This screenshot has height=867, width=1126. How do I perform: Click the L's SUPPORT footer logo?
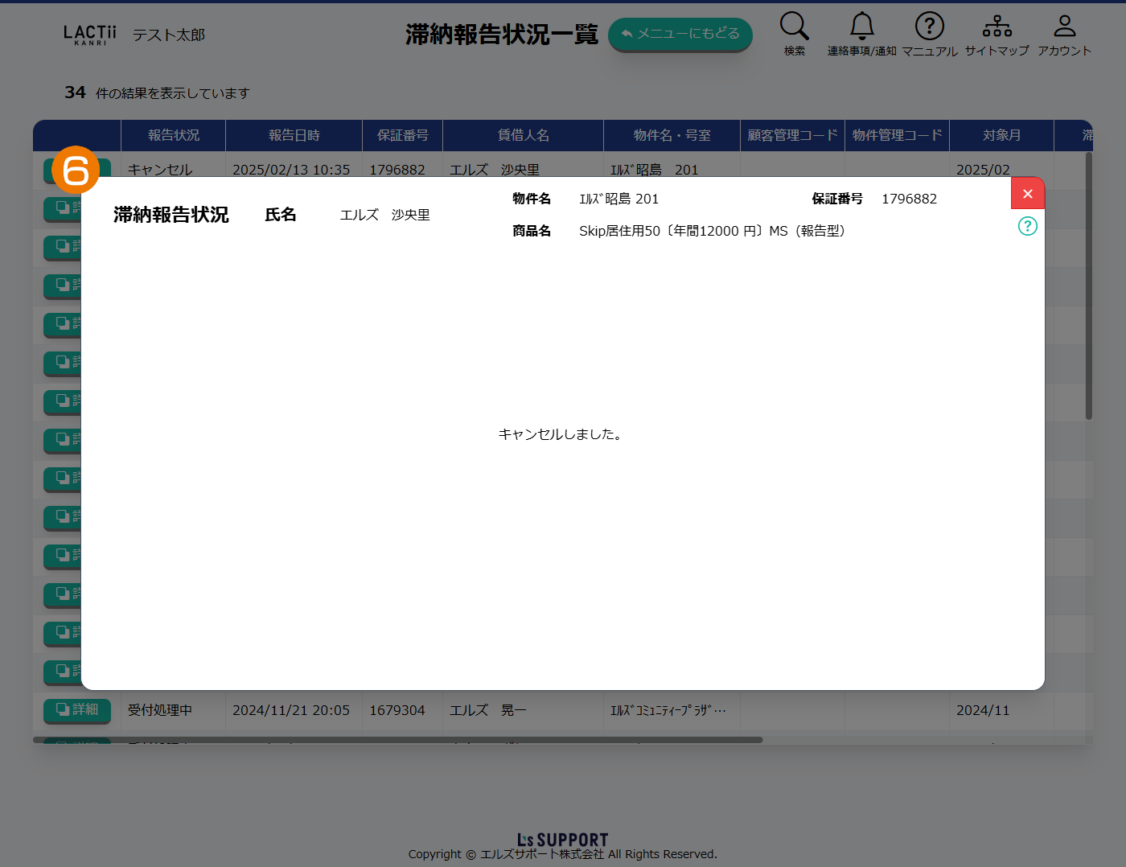(x=563, y=840)
